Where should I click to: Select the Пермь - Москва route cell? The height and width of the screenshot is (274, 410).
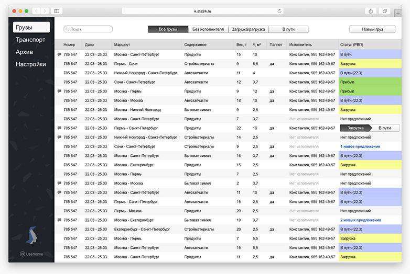[128, 211]
